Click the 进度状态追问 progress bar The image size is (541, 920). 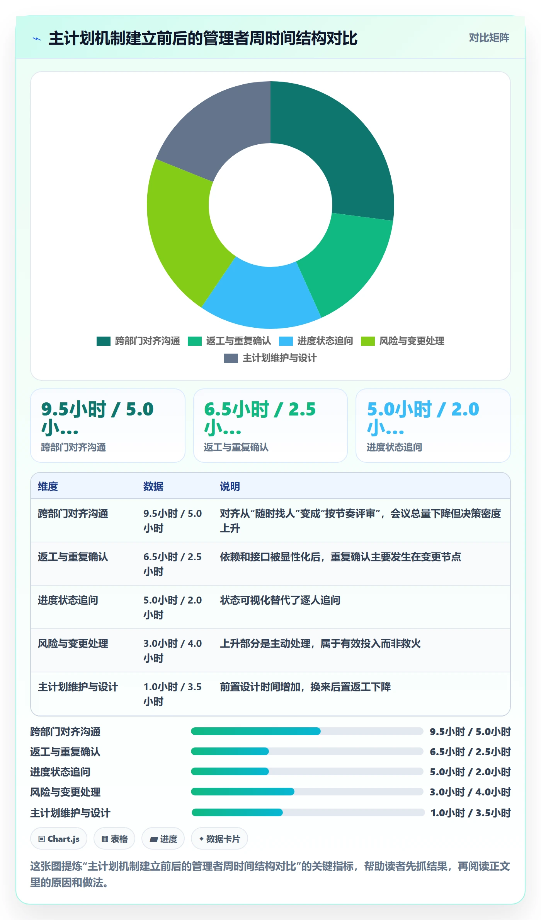[307, 771]
